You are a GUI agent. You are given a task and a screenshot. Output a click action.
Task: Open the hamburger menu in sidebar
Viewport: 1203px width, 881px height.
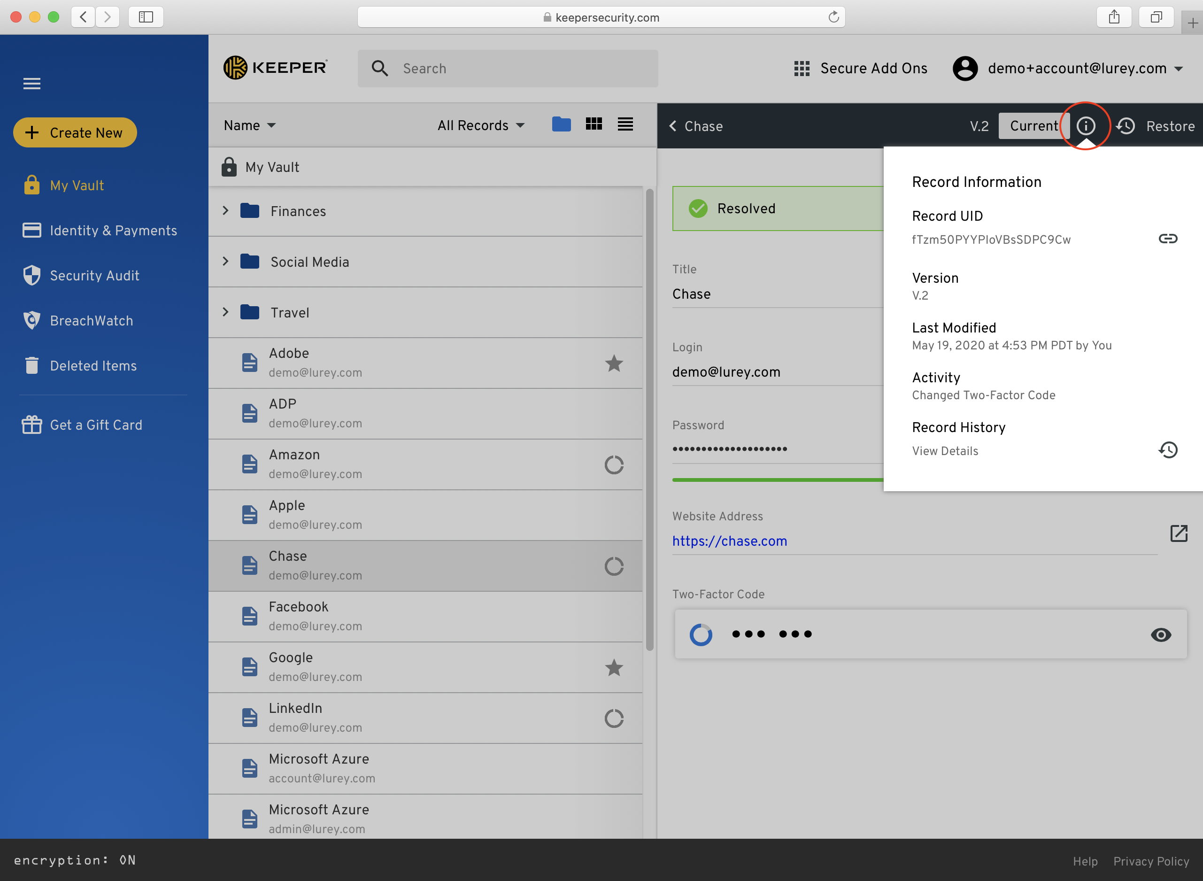(32, 83)
